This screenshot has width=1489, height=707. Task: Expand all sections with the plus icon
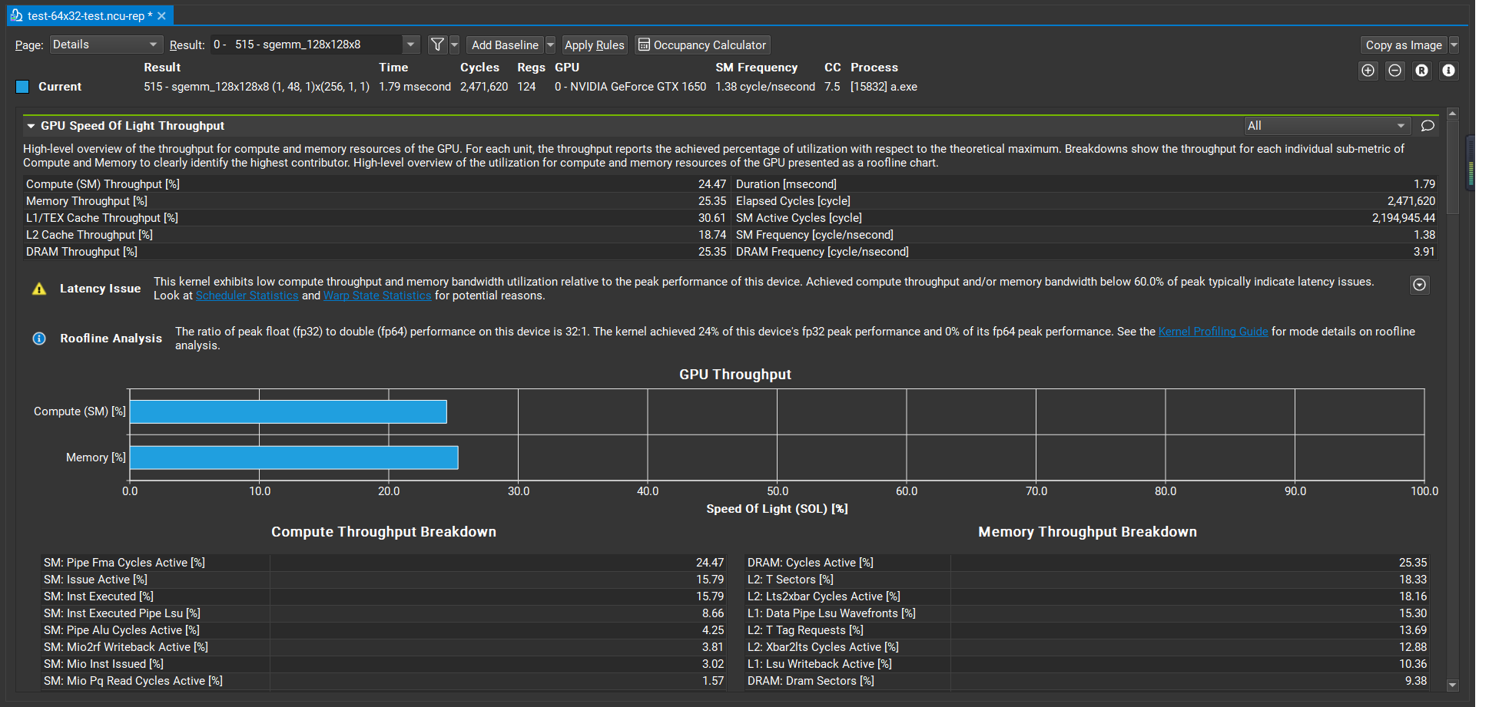(1368, 71)
